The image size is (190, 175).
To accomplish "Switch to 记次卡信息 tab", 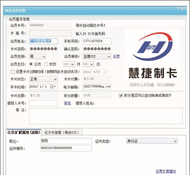I will point(62,132).
